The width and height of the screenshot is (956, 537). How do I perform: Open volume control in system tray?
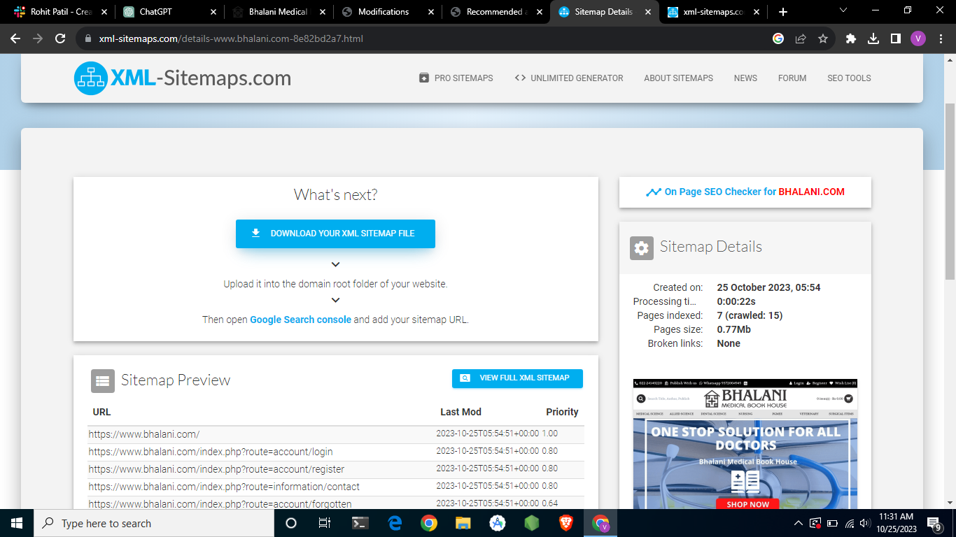click(x=866, y=523)
